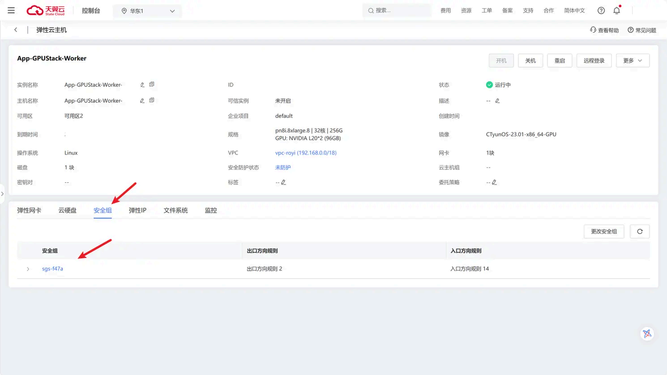Switch to the 弹性网卡 tab
The height and width of the screenshot is (375, 667).
[x=29, y=211]
